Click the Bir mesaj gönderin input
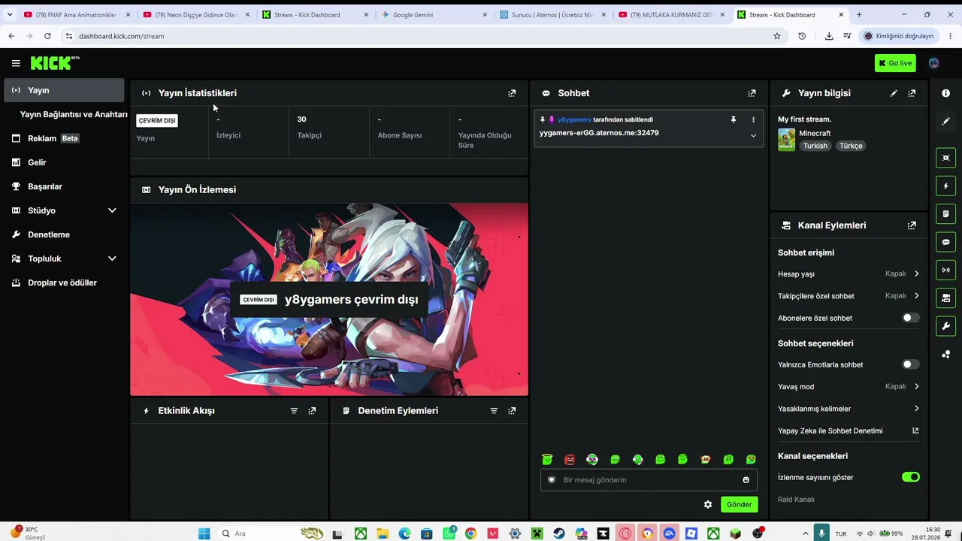The image size is (962, 541). coord(649,480)
